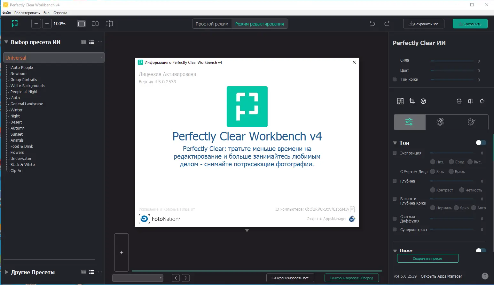Open the Universal preset dropdown
Screen dimensions: 494x285
pyautogui.click(x=54, y=57)
